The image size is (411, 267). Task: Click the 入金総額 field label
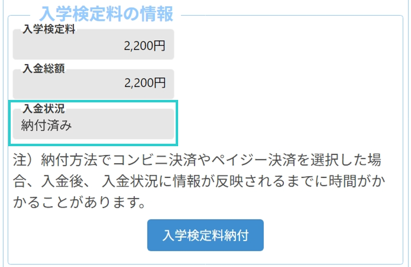click(x=43, y=69)
